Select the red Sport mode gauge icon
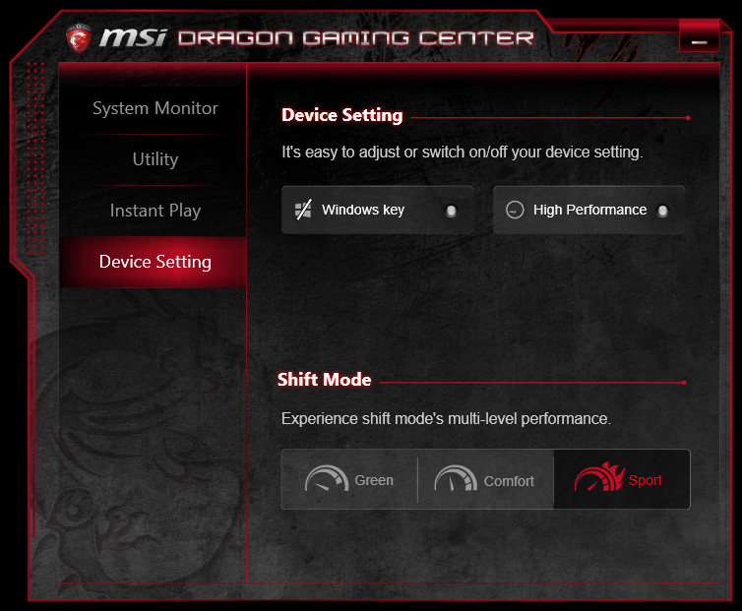Viewport: 742px width, 611px height. coord(599,477)
